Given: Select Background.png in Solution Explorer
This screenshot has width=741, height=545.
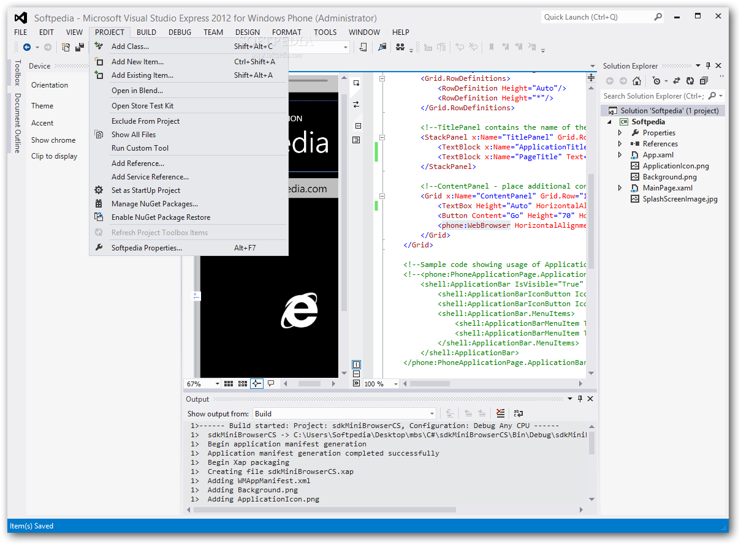Looking at the screenshot, I should pos(669,177).
